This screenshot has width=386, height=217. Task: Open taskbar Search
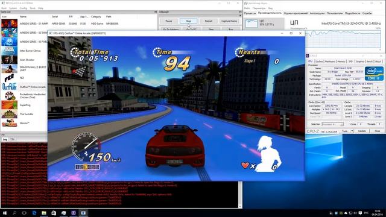[x=14, y=213]
